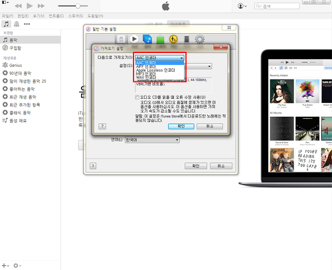The image size is (332, 270).
Task: Click the plus add-playlist button at bottom-left
Action: click(x=5, y=265)
